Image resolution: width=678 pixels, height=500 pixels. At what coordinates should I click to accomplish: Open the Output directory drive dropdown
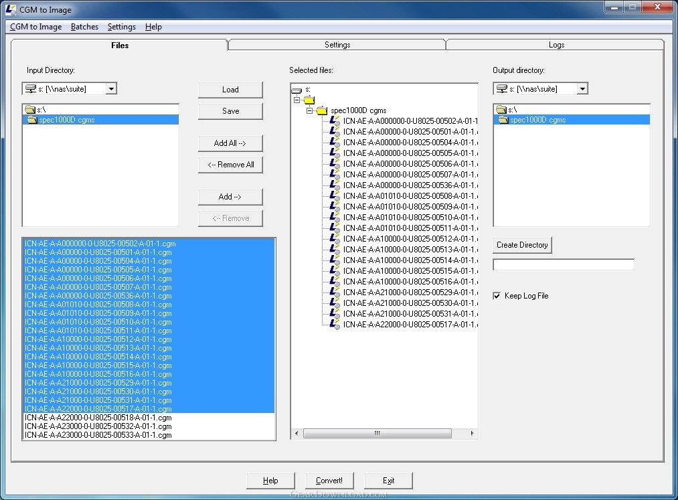tap(582, 88)
